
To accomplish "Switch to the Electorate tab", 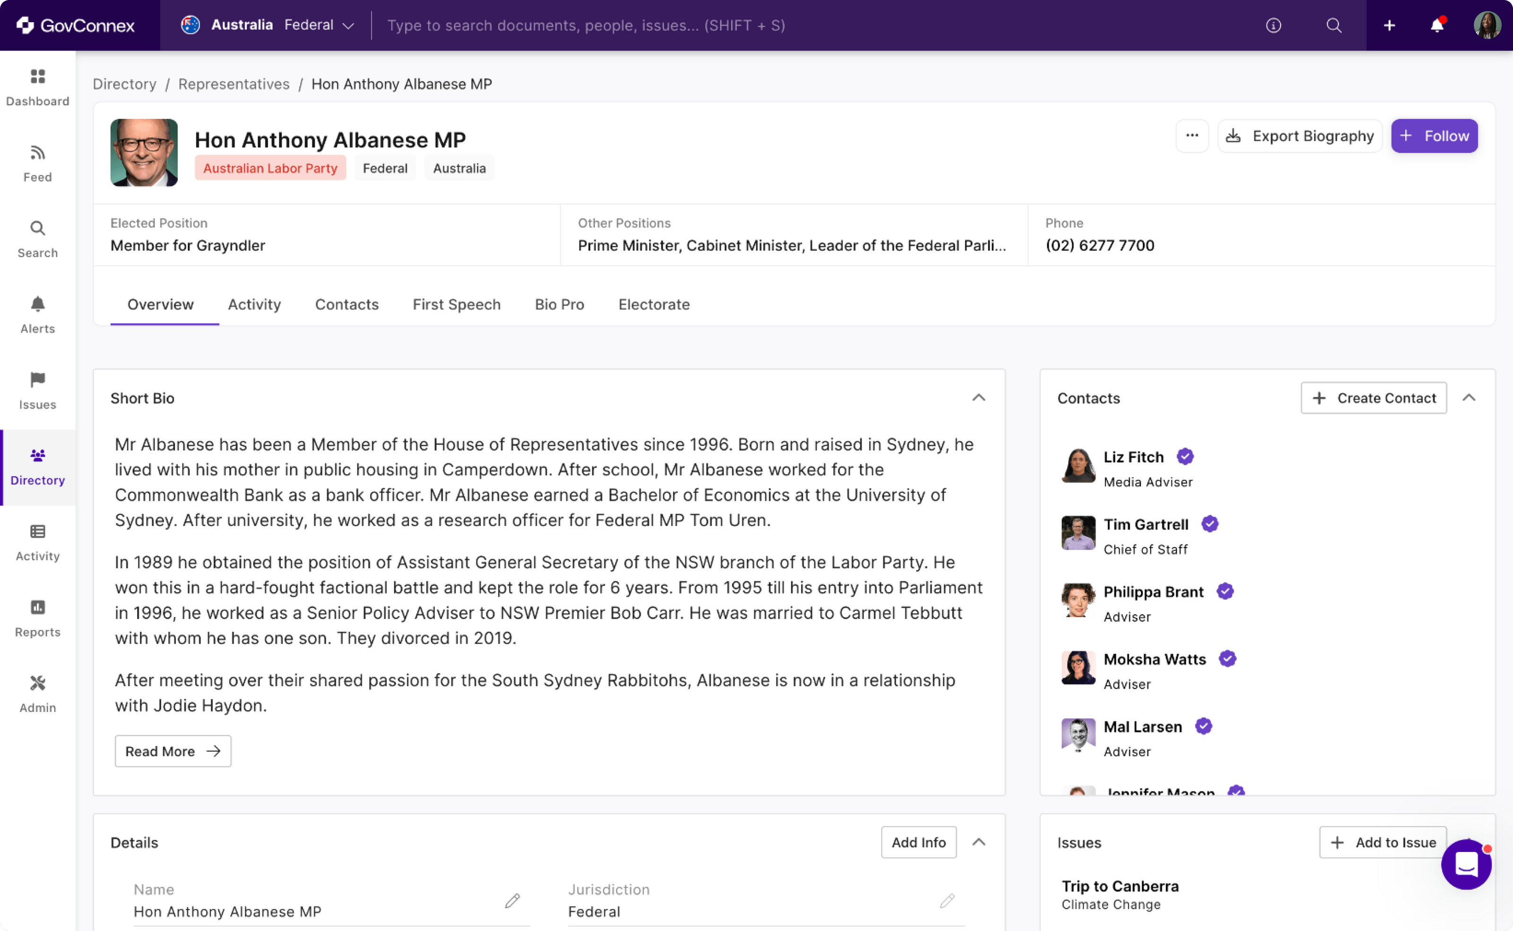I will click(654, 304).
